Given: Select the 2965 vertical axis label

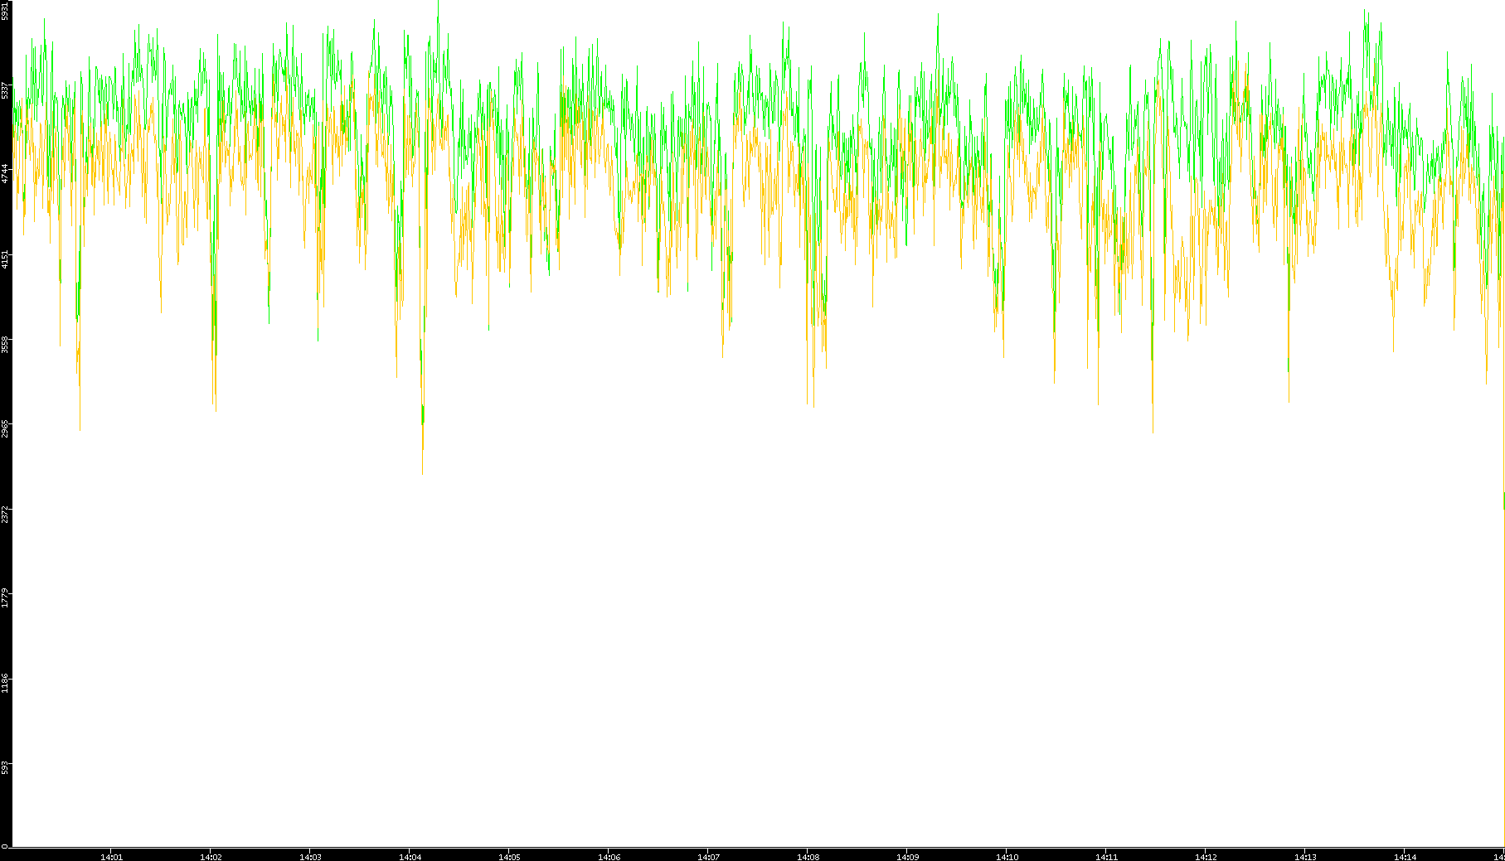Looking at the screenshot, I should point(5,428).
